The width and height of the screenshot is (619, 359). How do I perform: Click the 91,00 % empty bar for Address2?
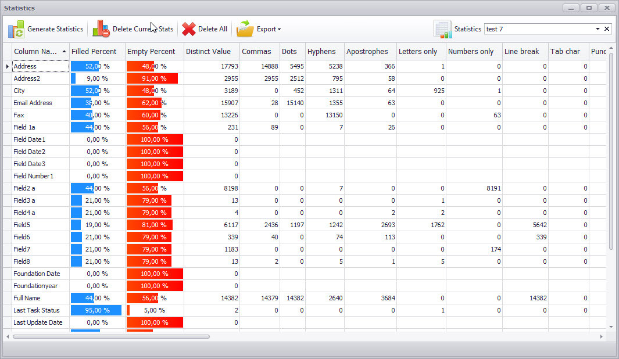(x=152, y=78)
